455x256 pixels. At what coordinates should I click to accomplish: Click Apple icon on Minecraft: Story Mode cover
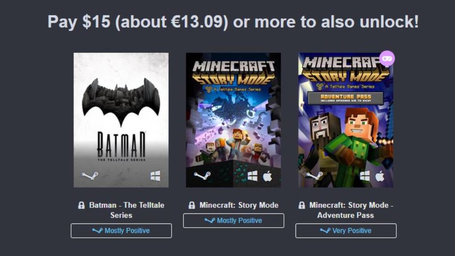(x=267, y=176)
